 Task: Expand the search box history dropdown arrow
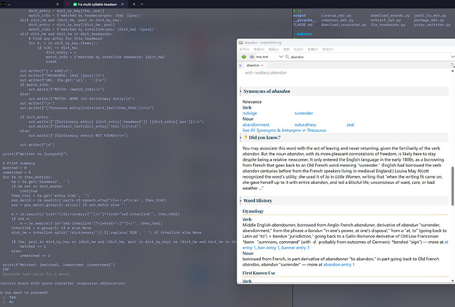pyautogui.click(x=452, y=57)
